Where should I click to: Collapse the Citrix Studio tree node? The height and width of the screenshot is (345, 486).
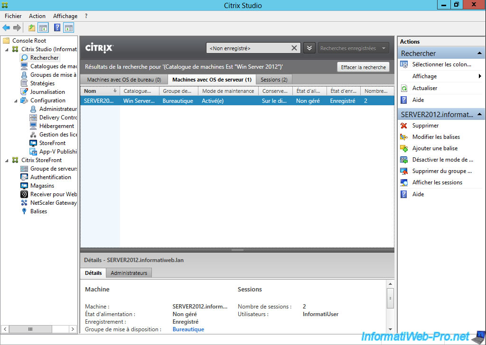pyautogui.click(x=7, y=49)
